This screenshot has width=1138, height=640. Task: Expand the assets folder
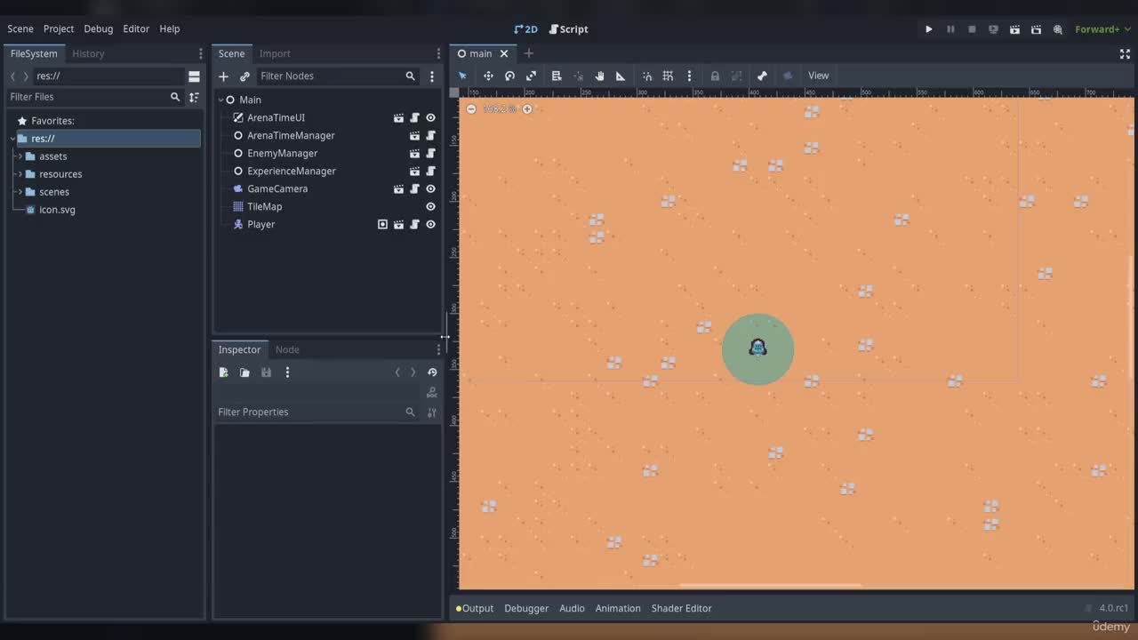click(x=20, y=156)
